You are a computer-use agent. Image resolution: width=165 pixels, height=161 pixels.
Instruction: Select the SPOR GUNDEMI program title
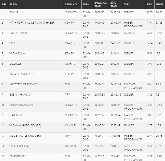19,146
